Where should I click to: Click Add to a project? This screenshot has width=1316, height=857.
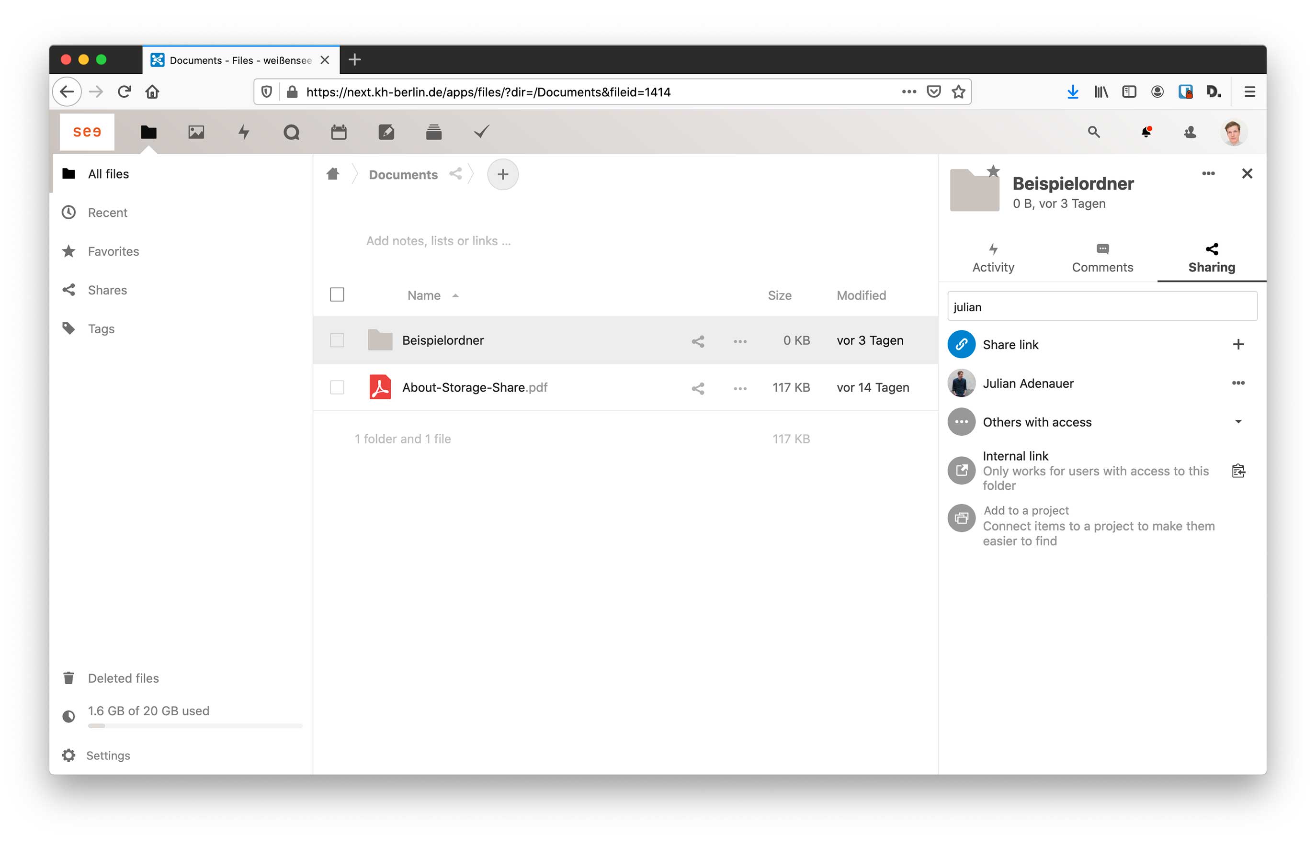pos(1026,510)
